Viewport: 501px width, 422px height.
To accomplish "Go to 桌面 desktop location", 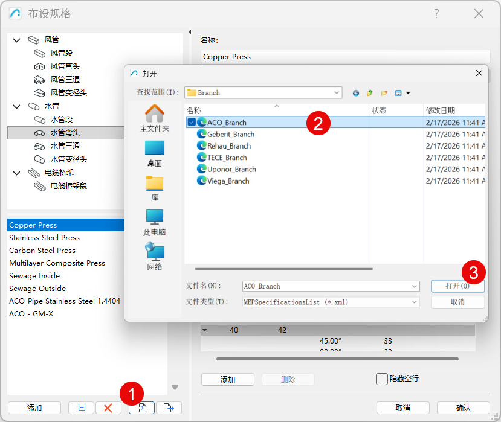I will click(155, 153).
